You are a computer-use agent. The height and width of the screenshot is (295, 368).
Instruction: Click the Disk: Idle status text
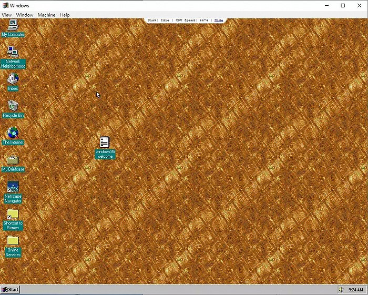click(x=158, y=20)
